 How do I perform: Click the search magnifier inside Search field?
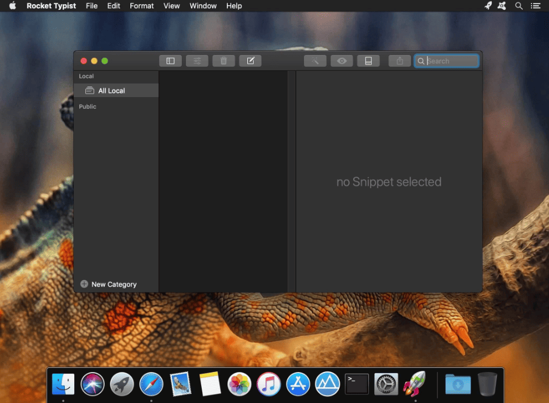click(x=421, y=61)
